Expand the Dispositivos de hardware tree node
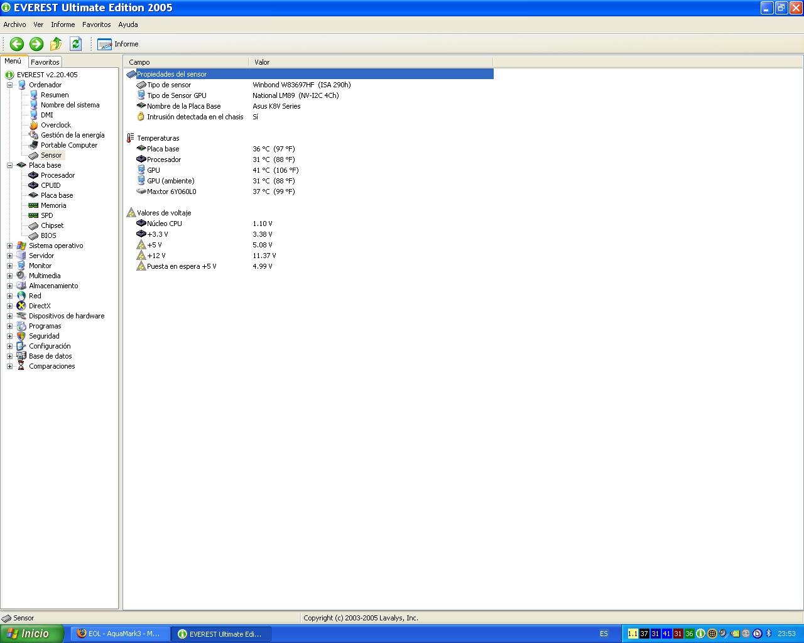Image resolution: width=804 pixels, height=643 pixels. click(x=9, y=316)
